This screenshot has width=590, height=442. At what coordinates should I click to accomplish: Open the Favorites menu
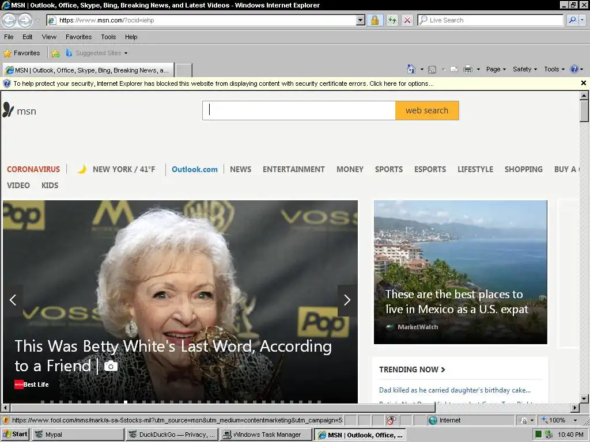click(x=78, y=37)
